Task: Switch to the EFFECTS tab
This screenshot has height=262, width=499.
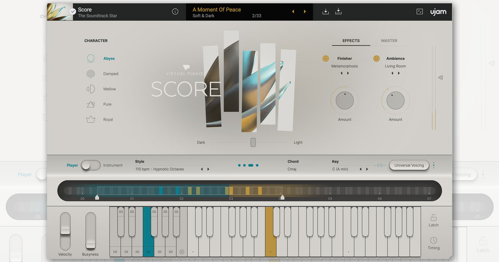Action: (x=351, y=41)
